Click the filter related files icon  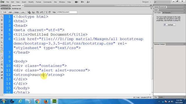(151, 8)
